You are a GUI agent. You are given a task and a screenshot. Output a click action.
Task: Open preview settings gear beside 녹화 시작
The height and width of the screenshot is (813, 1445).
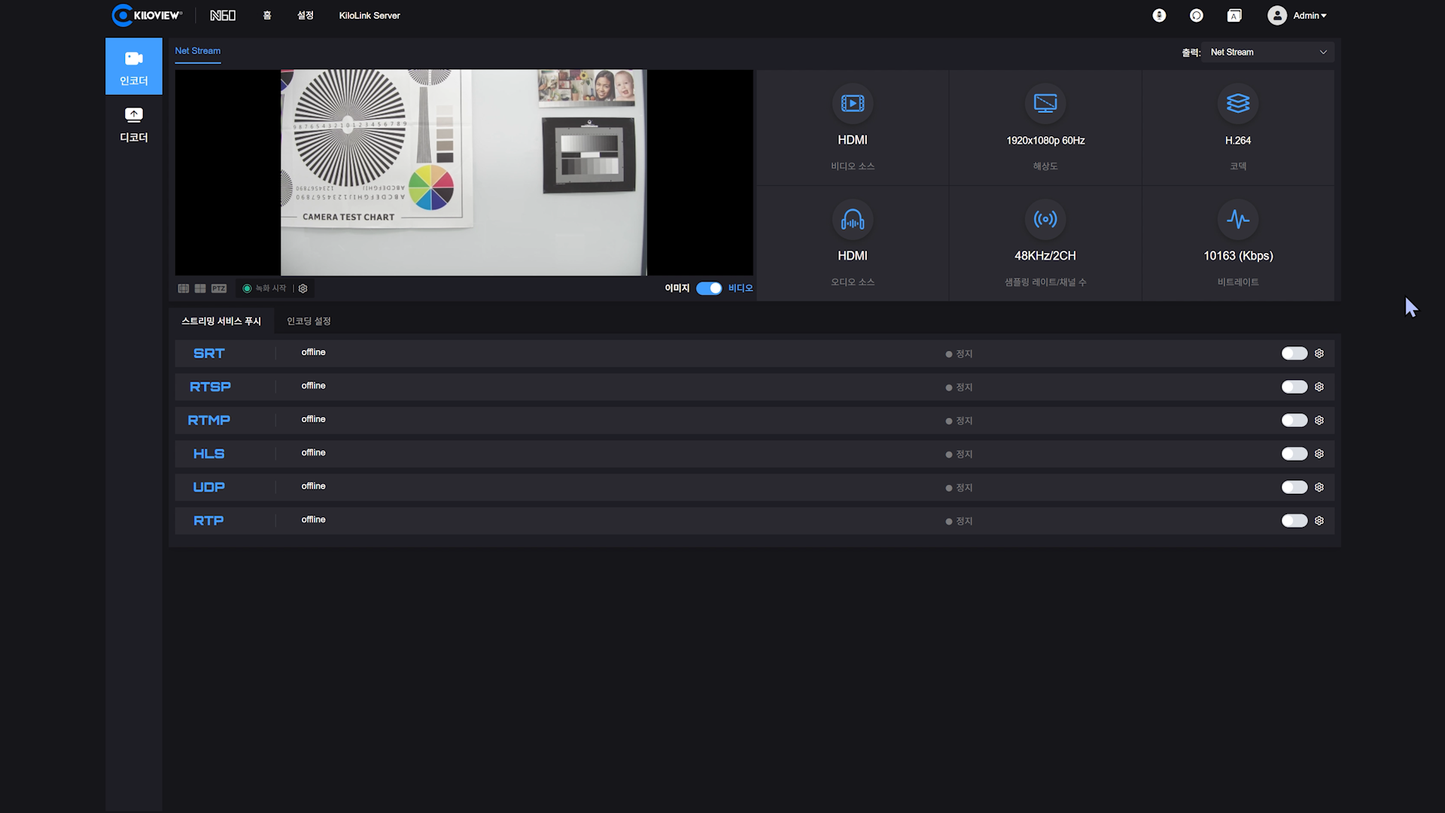303,288
